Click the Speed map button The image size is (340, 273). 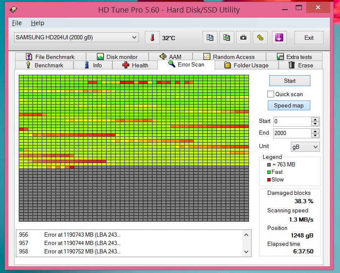289,105
